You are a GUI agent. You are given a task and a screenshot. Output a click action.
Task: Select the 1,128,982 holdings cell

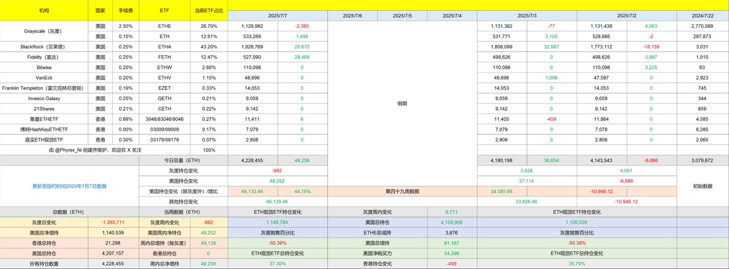coord(253,26)
